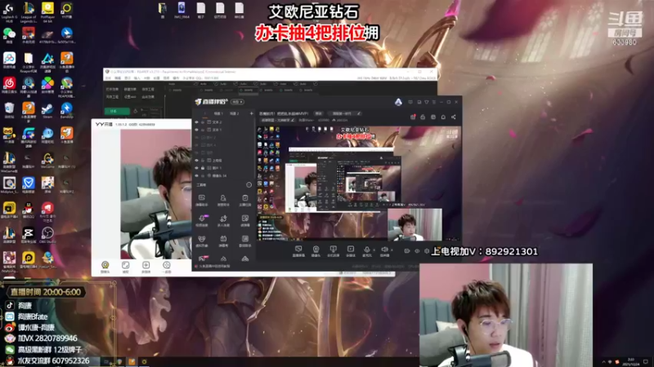Toggle visibility eye of 文本 1 layer
The width and height of the screenshot is (654, 367).
[x=197, y=130]
